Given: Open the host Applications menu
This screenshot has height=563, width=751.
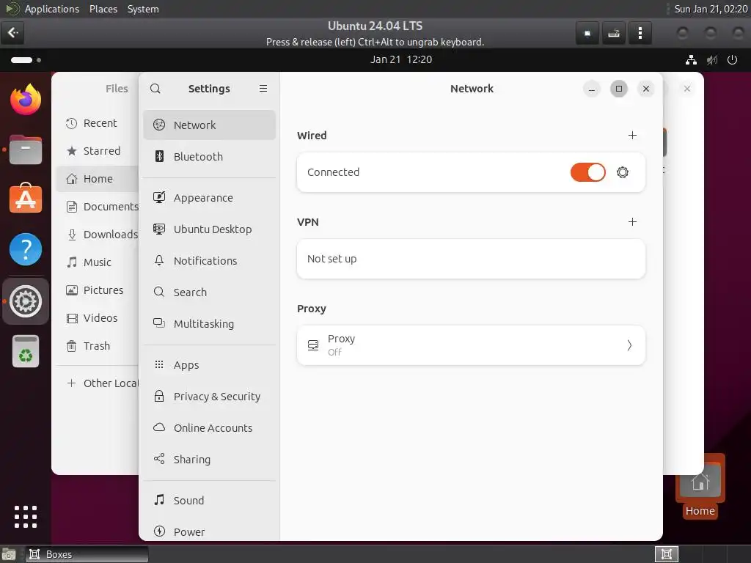Looking at the screenshot, I should 52,9.
